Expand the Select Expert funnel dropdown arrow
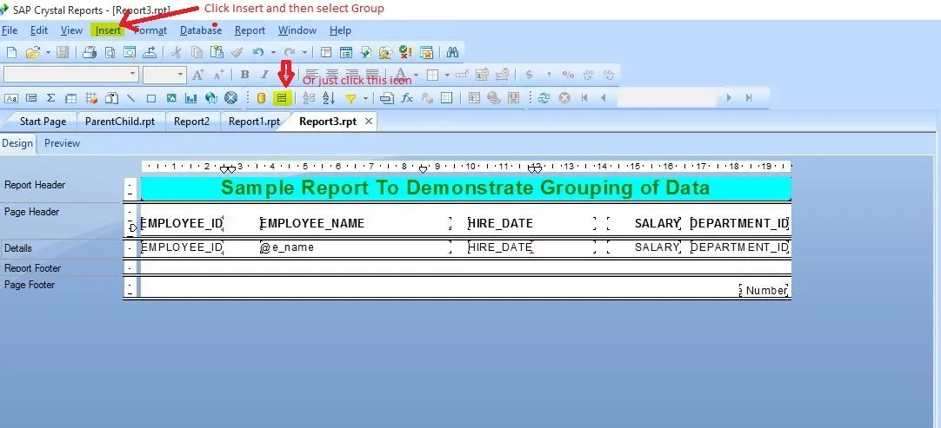 tap(365, 98)
